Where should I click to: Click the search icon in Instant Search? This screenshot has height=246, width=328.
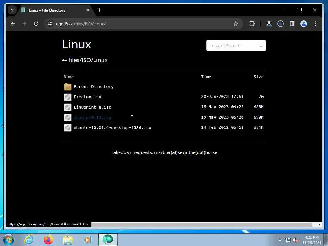coord(261,45)
